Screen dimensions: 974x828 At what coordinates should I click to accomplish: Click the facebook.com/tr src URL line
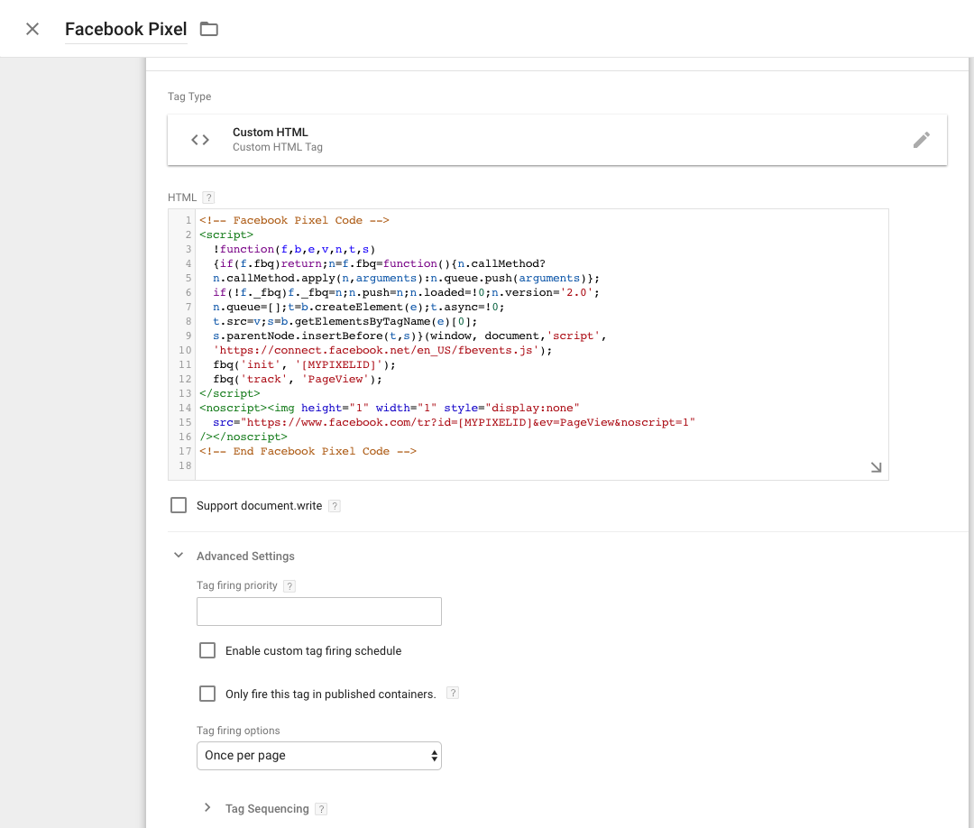(454, 422)
